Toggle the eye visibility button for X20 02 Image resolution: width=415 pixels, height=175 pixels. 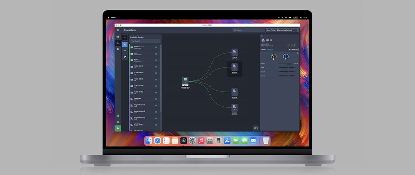click(294, 45)
